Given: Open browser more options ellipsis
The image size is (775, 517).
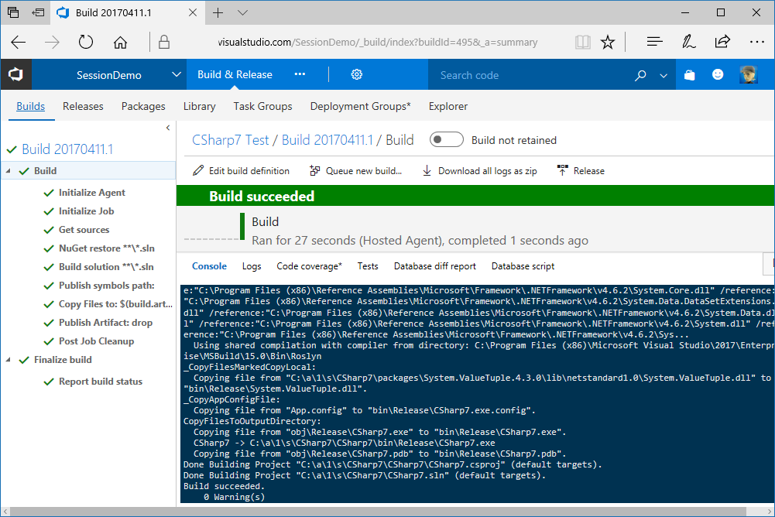Looking at the screenshot, I should coord(756,42).
